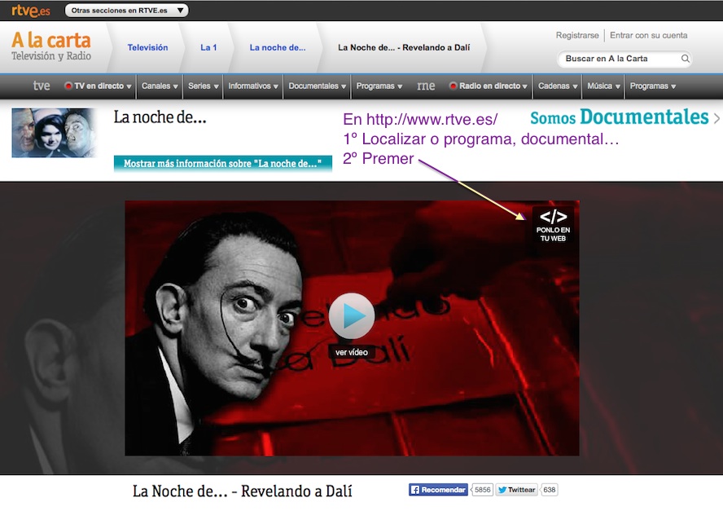Click the Twittear bird icon
723x511 pixels.
[502, 490]
